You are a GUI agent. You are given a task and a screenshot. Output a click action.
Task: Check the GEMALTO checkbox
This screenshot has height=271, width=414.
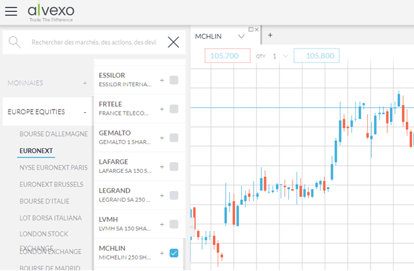tap(174, 138)
